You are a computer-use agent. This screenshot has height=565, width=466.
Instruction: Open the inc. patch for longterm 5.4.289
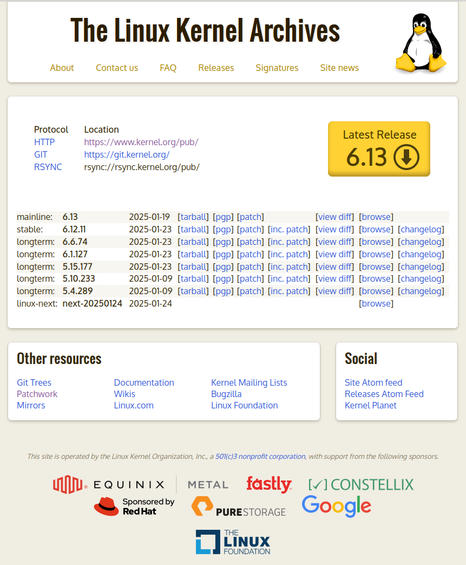tap(289, 291)
